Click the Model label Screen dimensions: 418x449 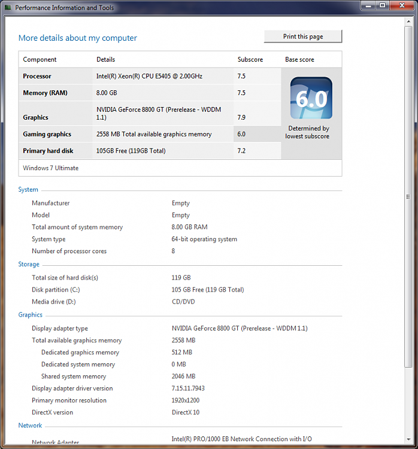click(x=41, y=215)
